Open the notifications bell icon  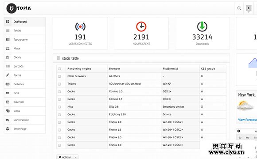coord(249,8)
